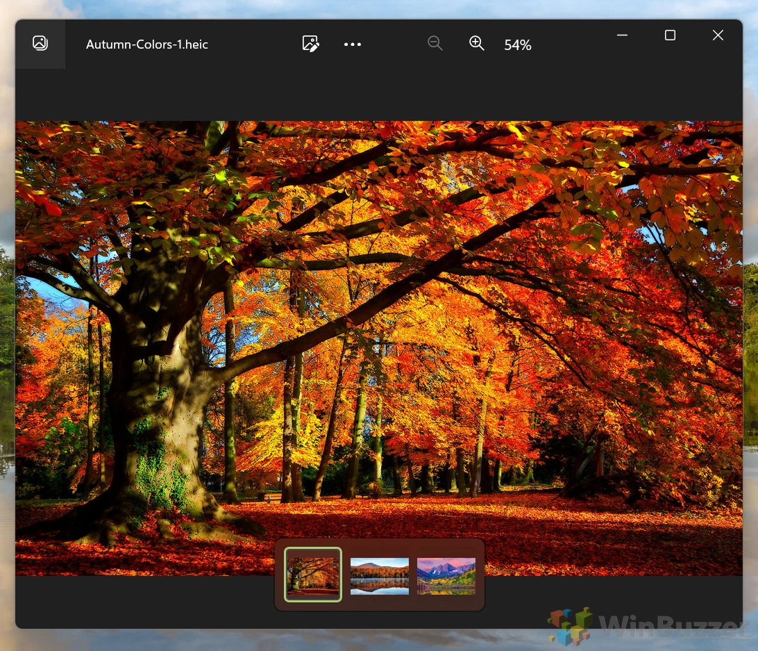Maximize the Photos window
Viewport: 758px width, 651px height.
670,35
